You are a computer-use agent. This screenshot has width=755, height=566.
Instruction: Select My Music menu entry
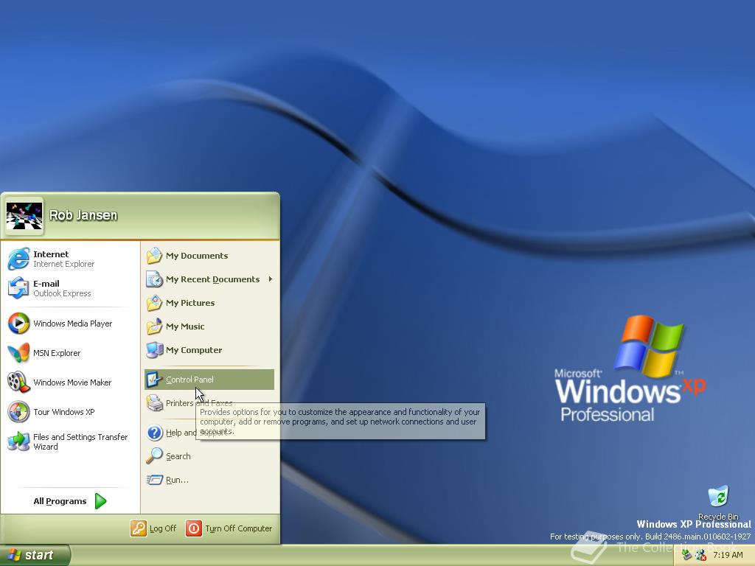point(209,326)
